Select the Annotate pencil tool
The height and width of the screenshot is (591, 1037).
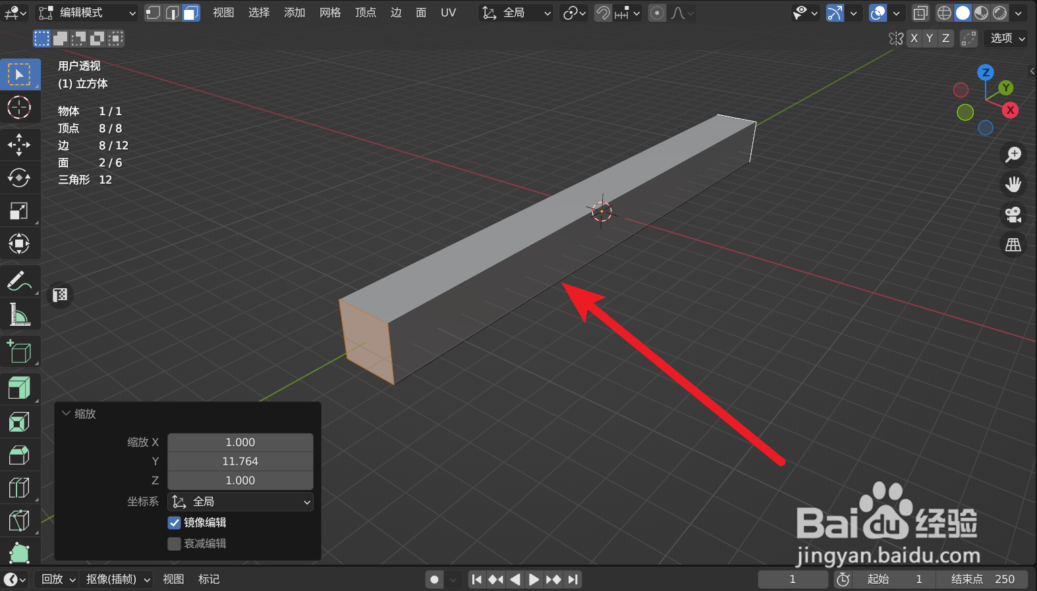point(19,281)
